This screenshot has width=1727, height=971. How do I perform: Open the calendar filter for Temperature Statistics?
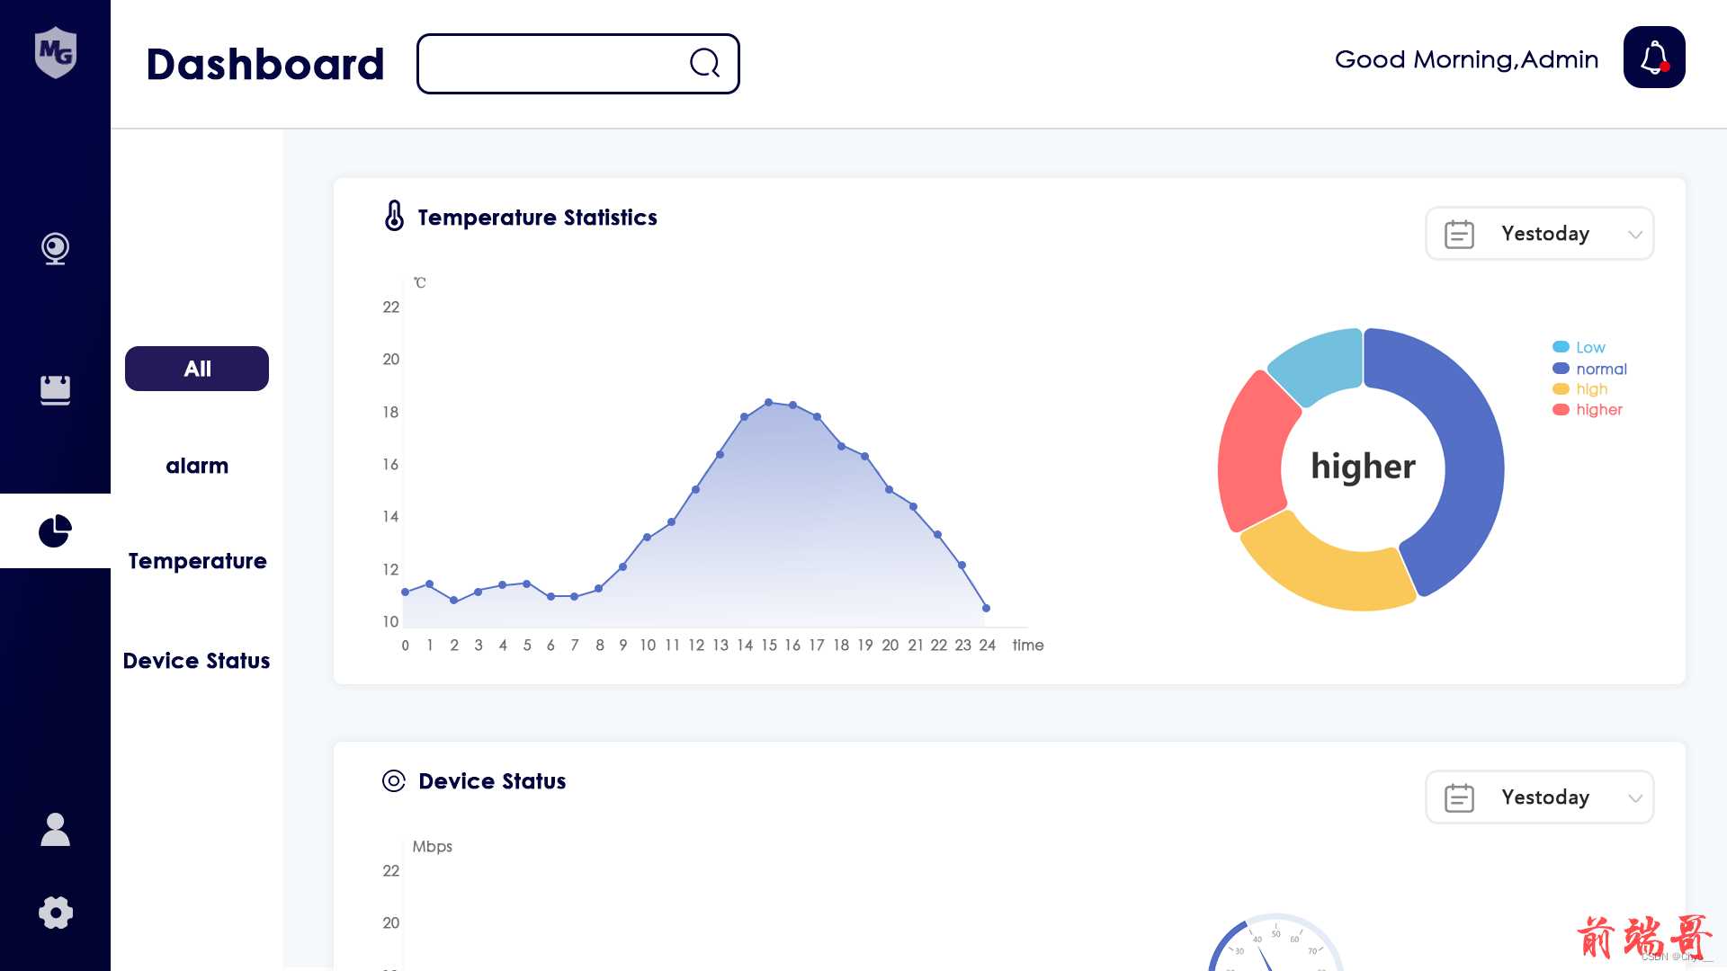point(1540,232)
